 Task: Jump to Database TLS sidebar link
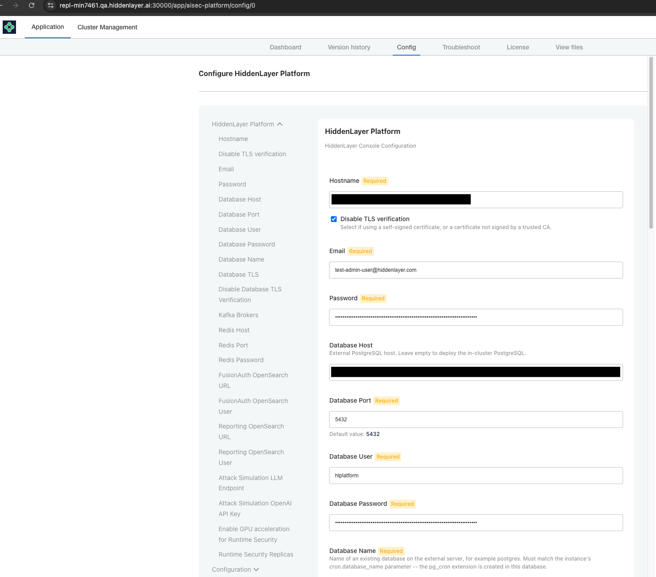(238, 274)
